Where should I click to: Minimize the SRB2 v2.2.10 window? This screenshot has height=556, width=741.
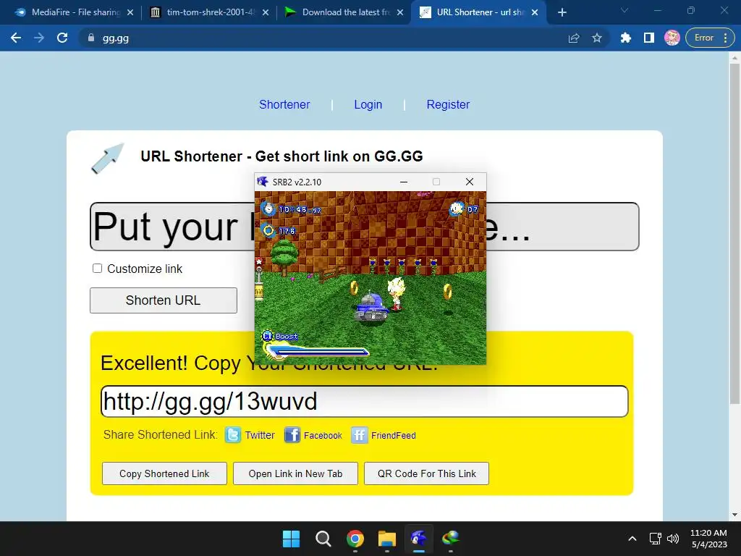point(404,182)
